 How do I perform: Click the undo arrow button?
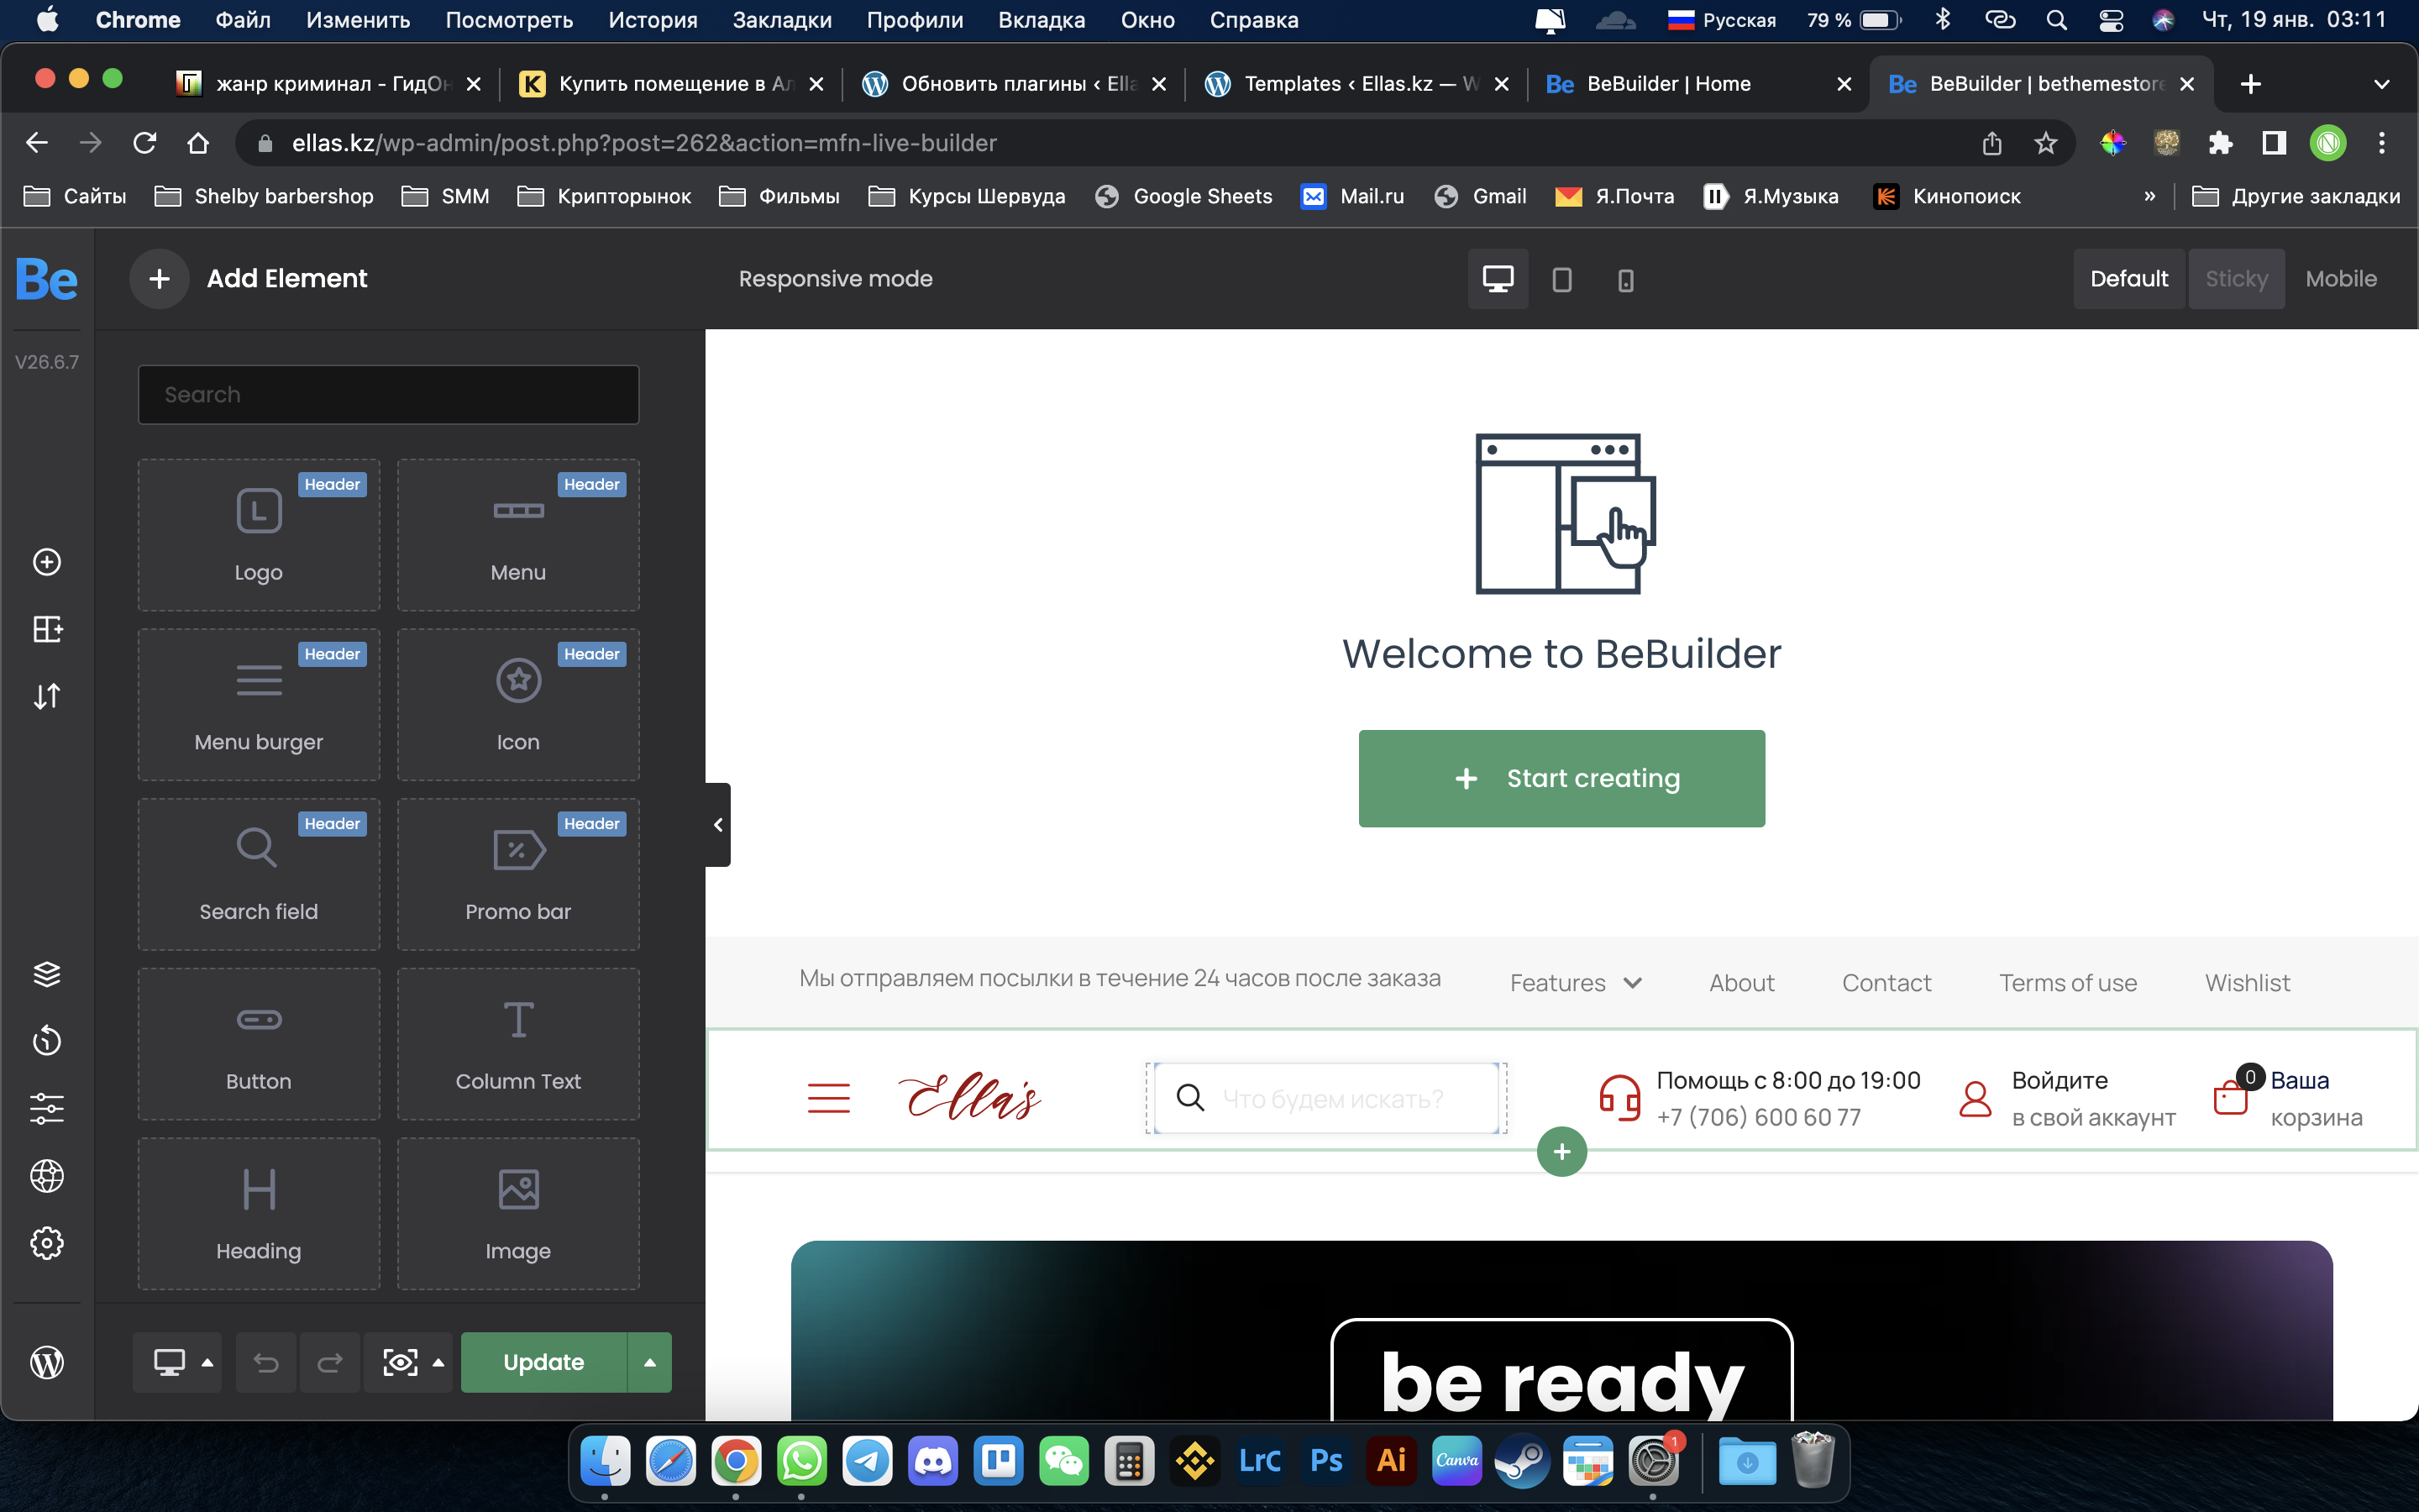pyautogui.click(x=266, y=1362)
